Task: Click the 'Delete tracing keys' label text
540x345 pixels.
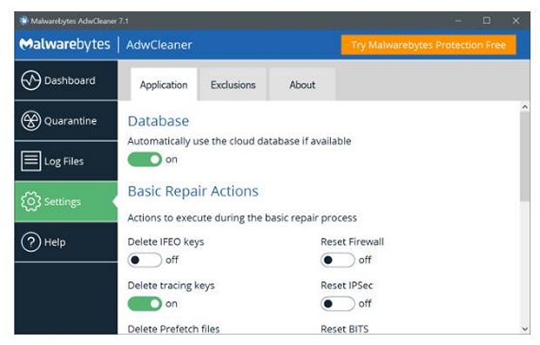Action: tap(172, 286)
